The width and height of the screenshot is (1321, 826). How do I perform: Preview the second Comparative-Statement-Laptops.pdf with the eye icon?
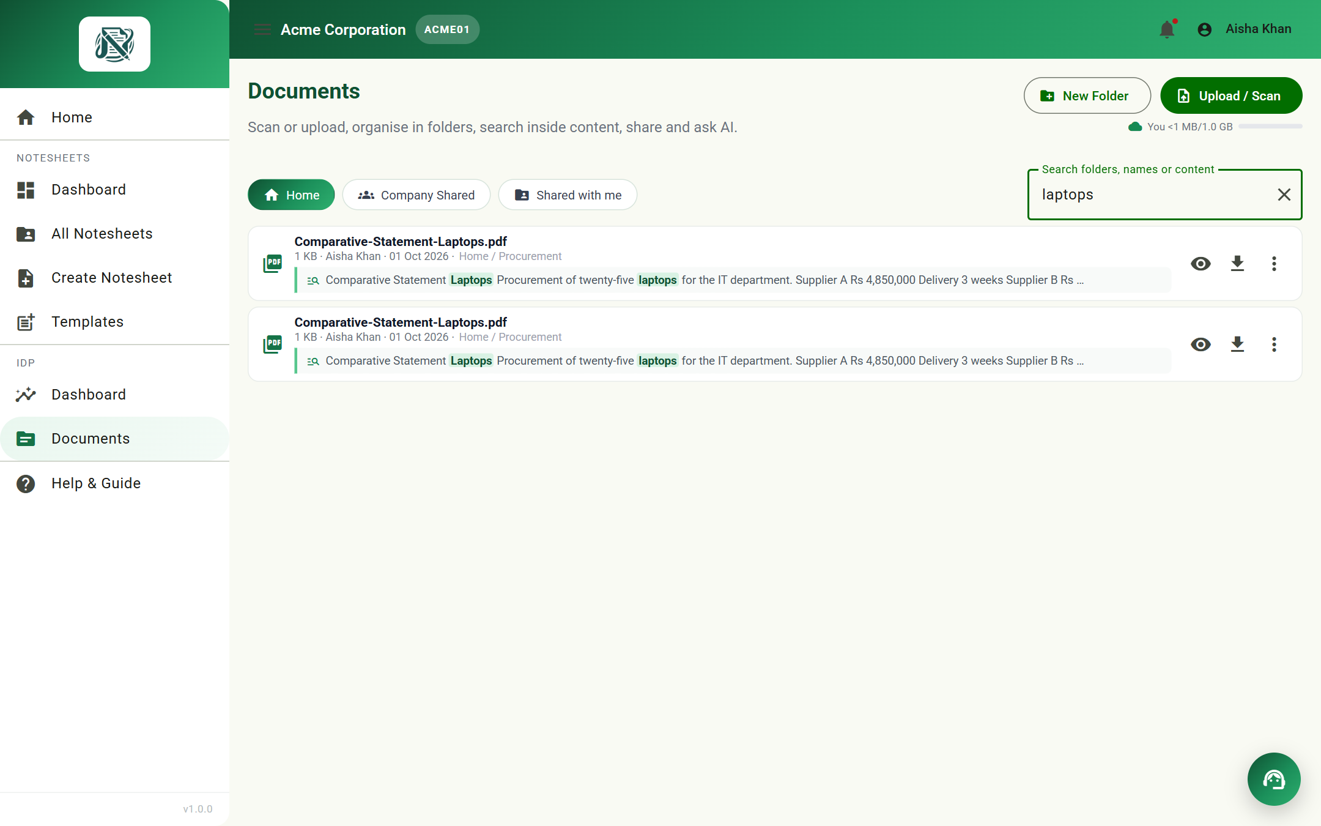(x=1201, y=344)
